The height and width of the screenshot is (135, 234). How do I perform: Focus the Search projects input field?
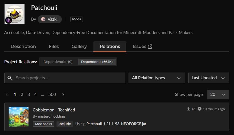[69, 78]
